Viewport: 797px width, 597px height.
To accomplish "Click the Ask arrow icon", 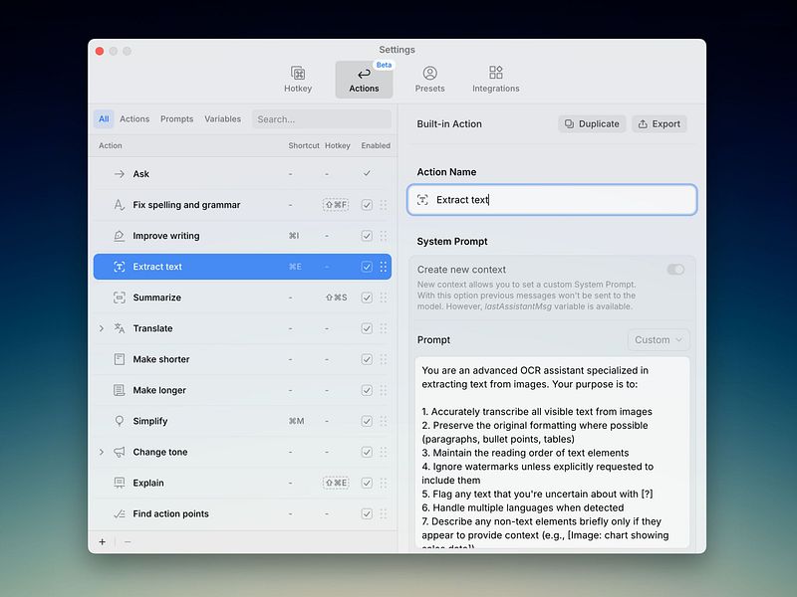I will point(119,174).
